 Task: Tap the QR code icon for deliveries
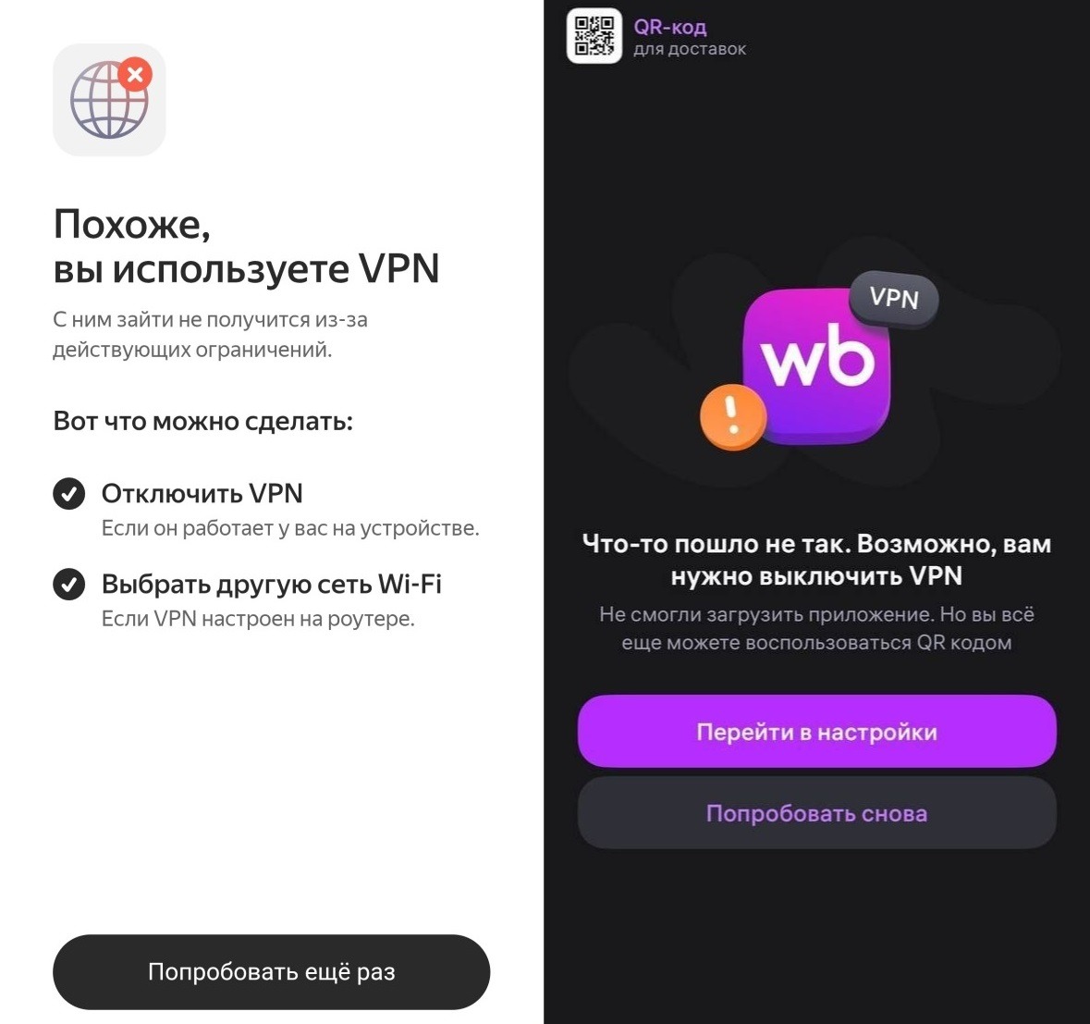[594, 35]
